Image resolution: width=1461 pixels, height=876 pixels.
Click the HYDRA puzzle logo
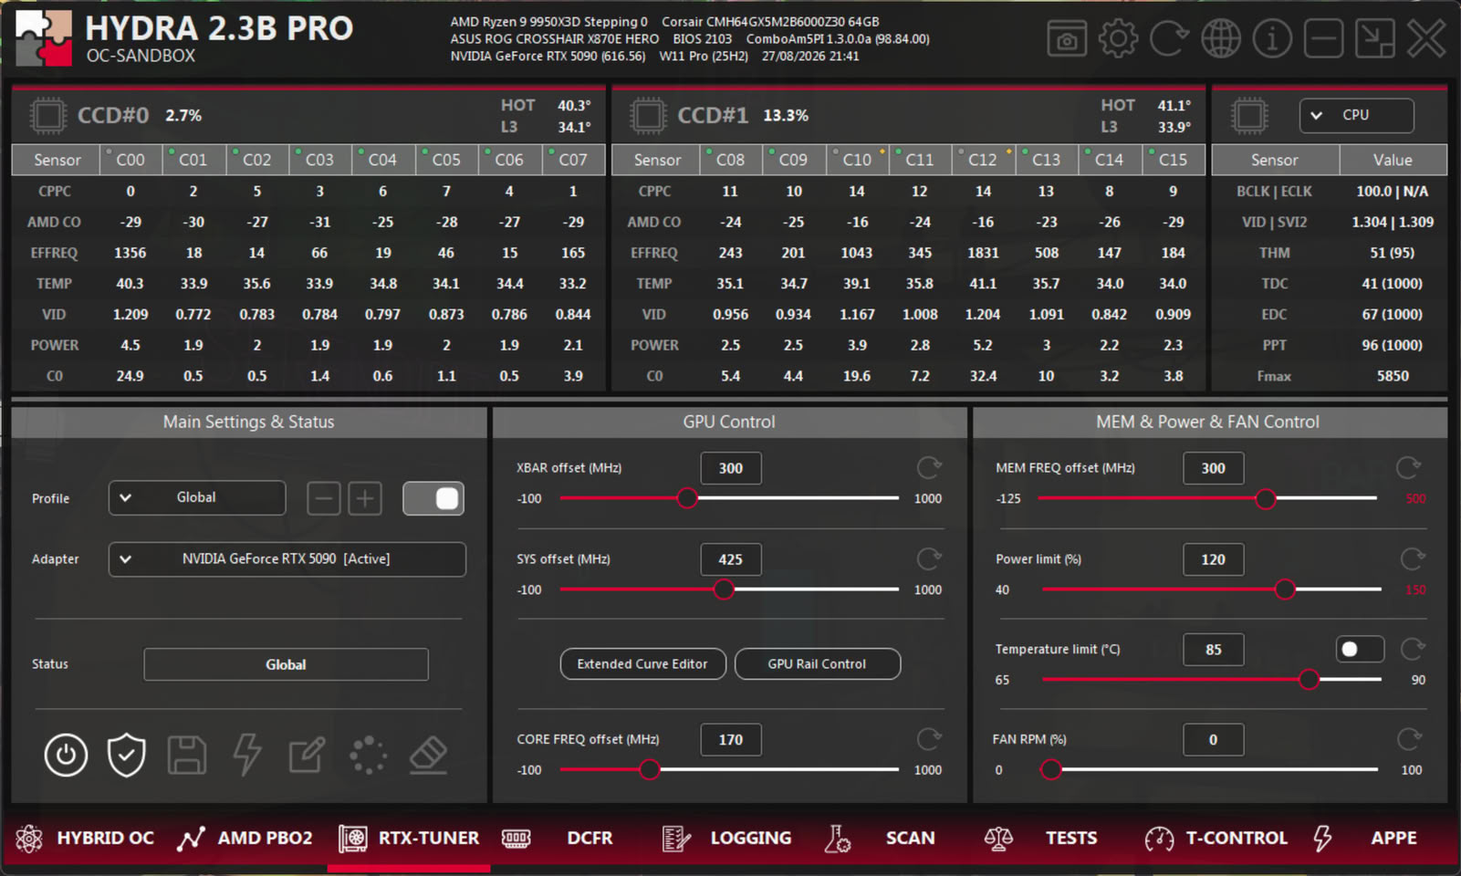44,39
